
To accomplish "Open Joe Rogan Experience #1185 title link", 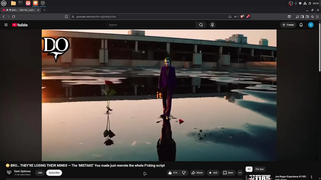I will click(291, 177).
